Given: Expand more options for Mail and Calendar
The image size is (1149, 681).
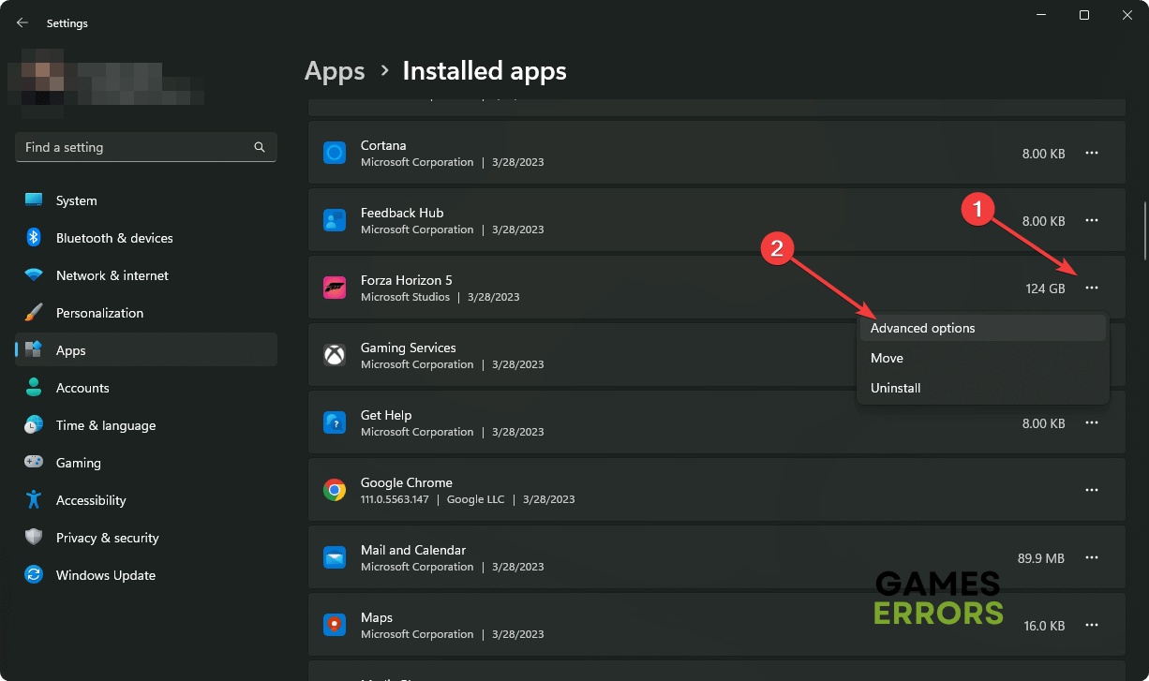Looking at the screenshot, I should [1091, 557].
